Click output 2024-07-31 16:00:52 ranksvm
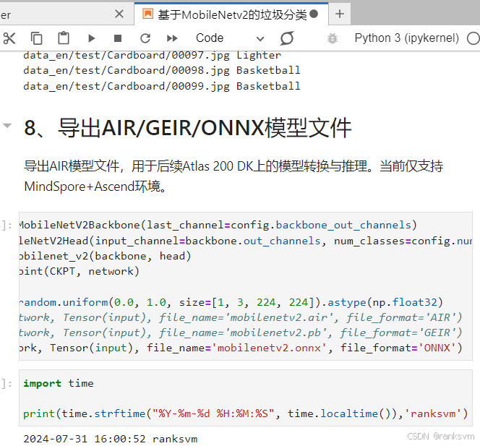 110,439
